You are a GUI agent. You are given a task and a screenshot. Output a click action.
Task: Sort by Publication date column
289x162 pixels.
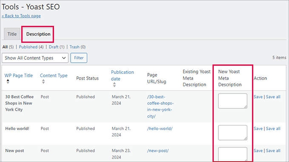pos(122,75)
